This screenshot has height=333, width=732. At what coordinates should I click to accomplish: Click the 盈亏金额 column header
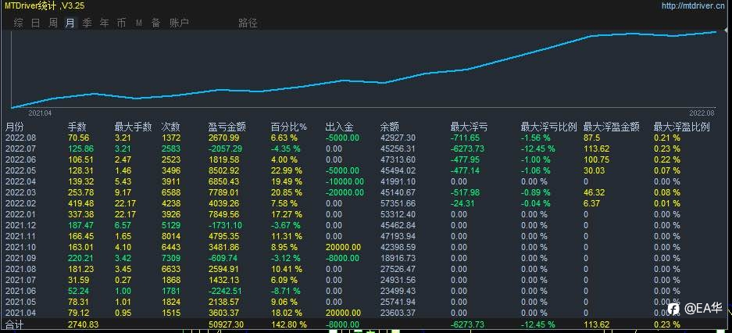(227, 127)
